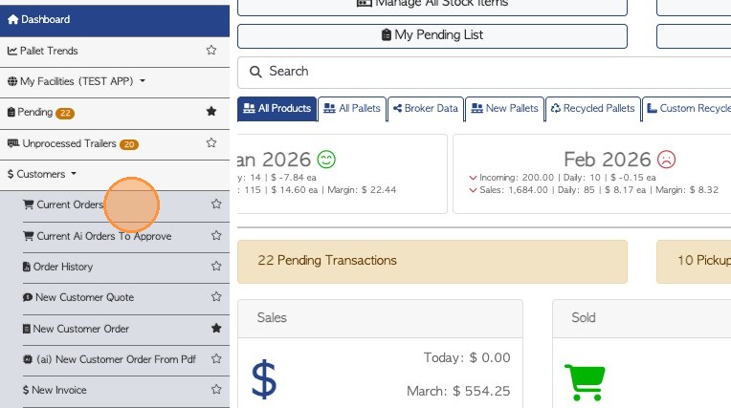Click the Jan 2026 smiley face icon
The width and height of the screenshot is (731, 408).
point(327,159)
